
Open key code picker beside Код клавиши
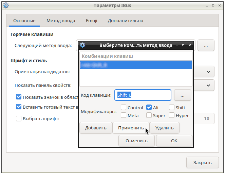coord(182,95)
